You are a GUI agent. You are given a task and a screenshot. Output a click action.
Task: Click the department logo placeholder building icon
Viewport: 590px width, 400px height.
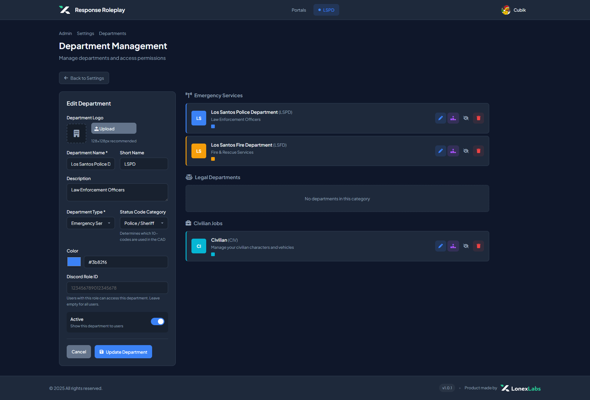pyautogui.click(x=77, y=133)
